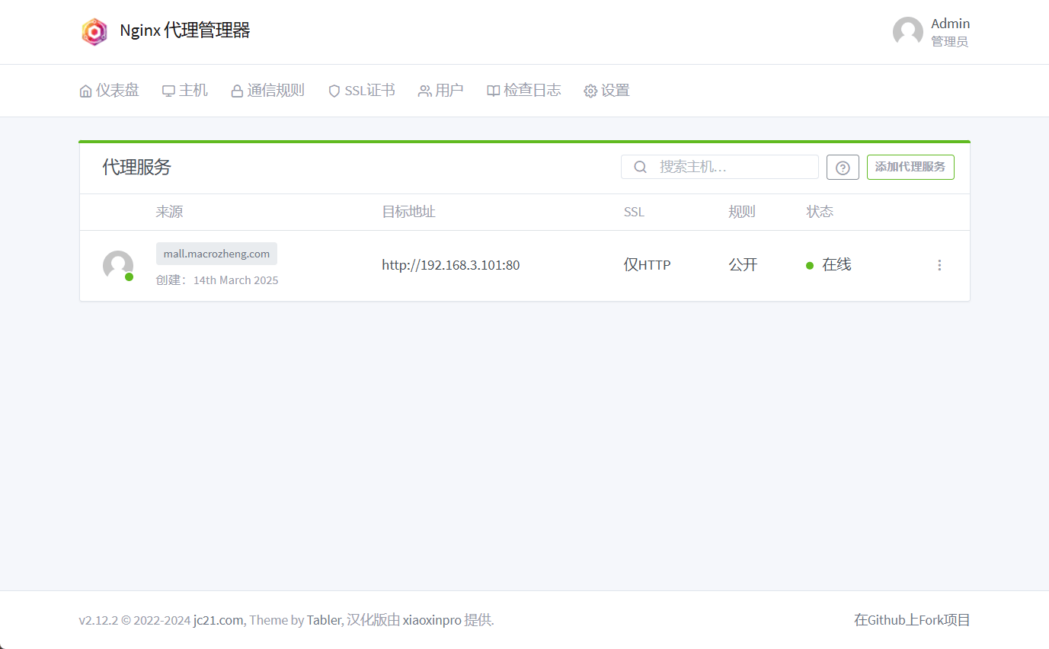The width and height of the screenshot is (1049, 649).
Task: Click the Admin user avatar icon
Action: (907, 32)
